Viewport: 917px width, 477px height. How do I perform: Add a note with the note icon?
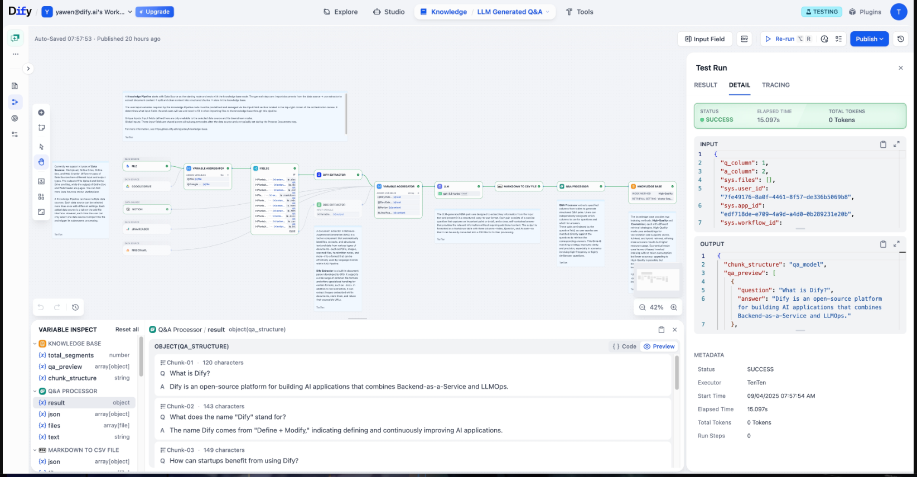click(41, 128)
